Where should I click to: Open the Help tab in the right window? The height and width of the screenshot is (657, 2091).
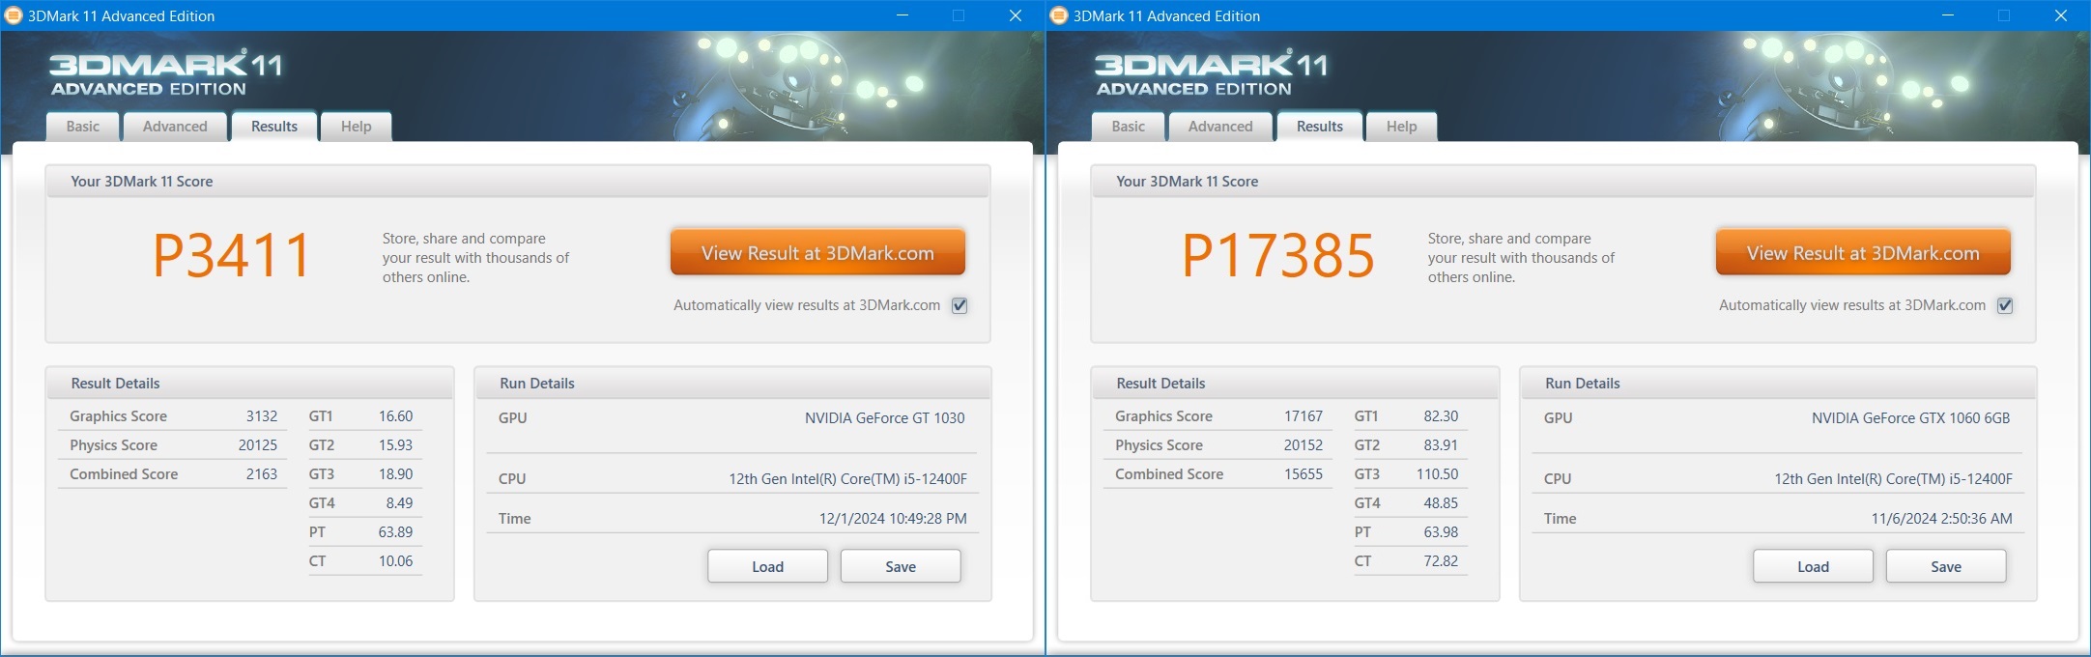pyautogui.click(x=1401, y=127)
